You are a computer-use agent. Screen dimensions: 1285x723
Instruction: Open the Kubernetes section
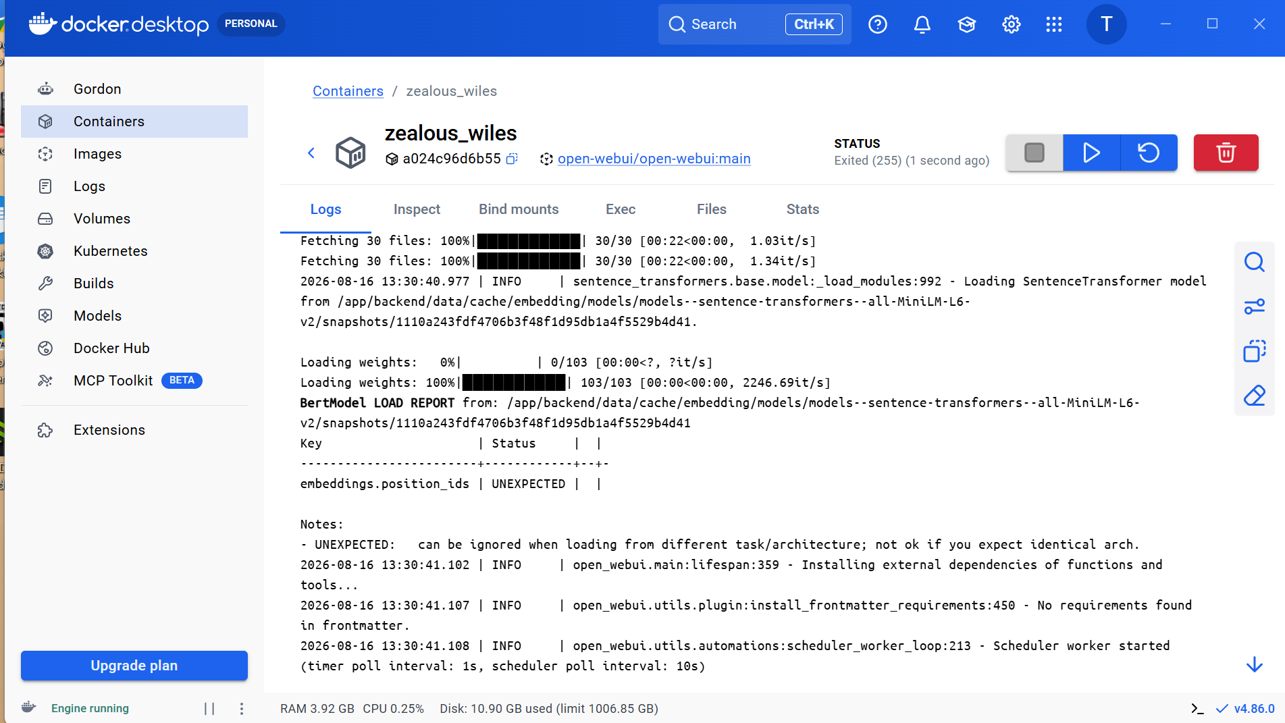pos(134,251)
